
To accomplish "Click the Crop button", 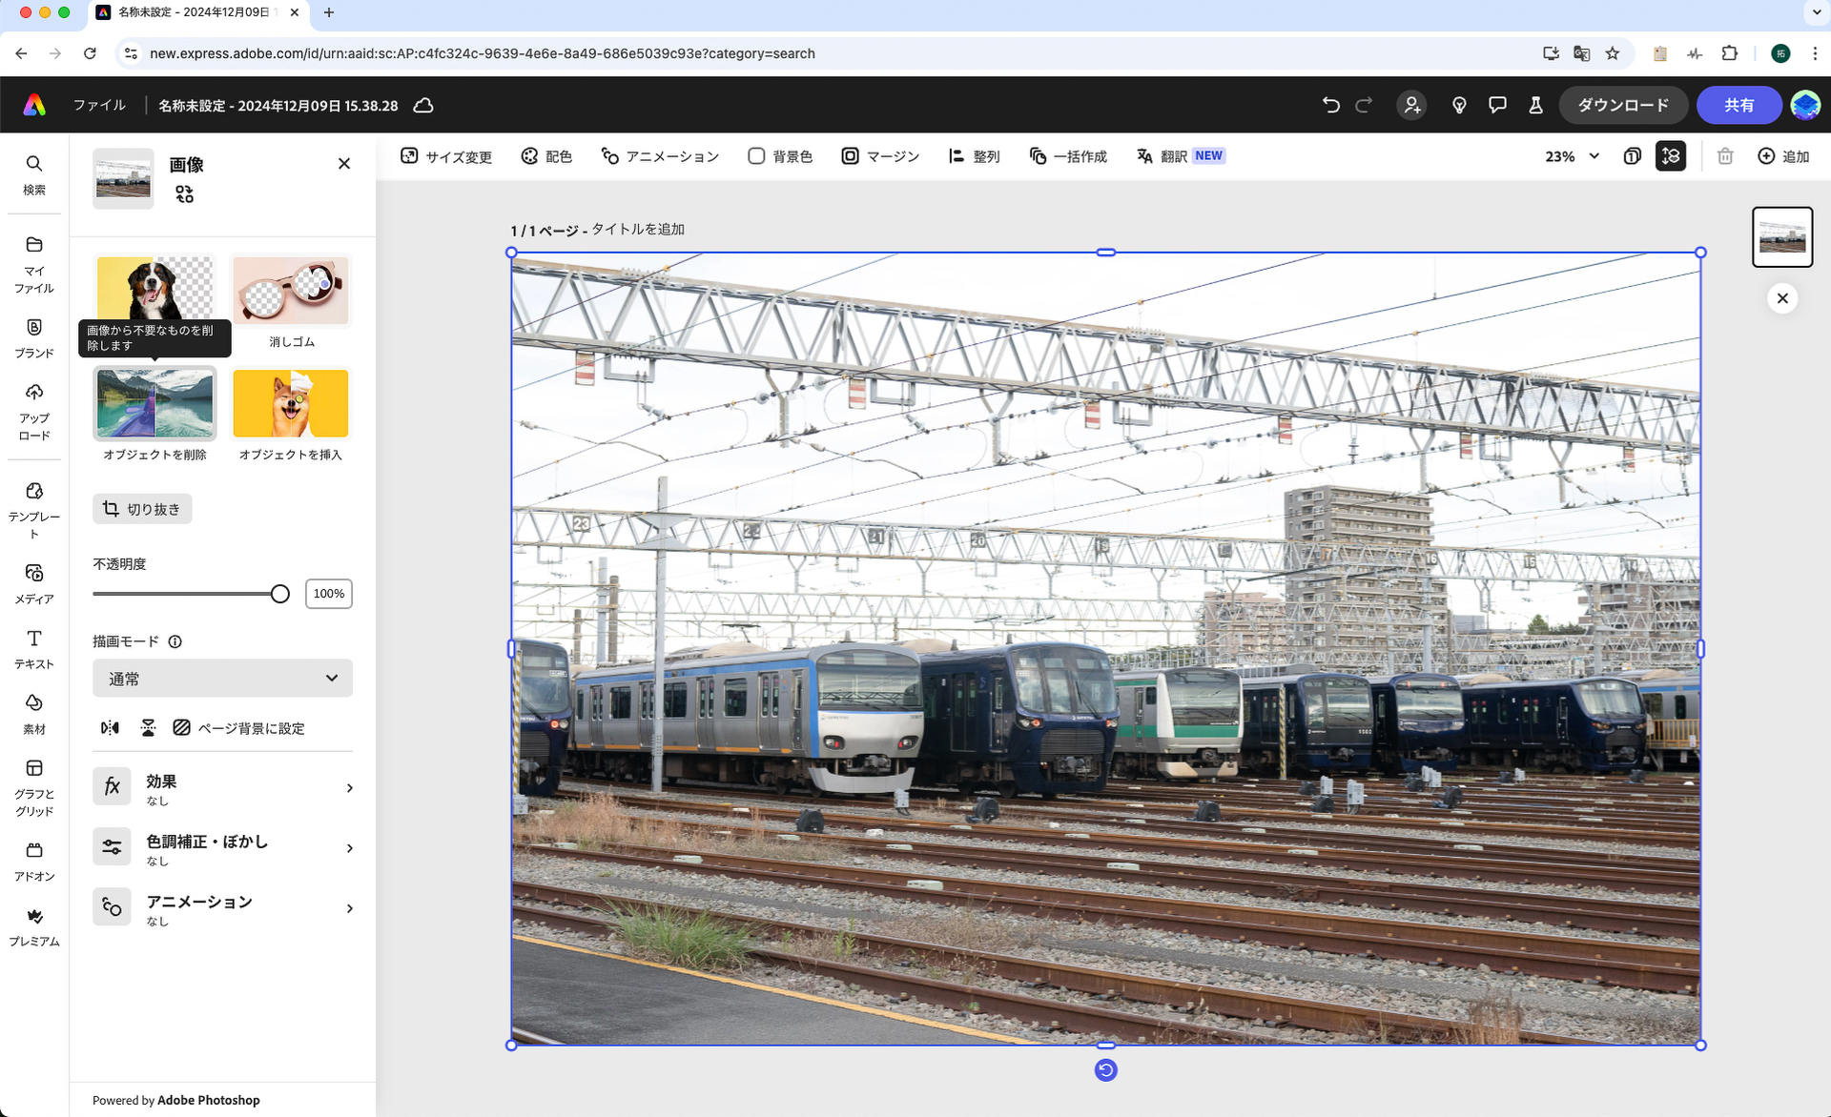I will pyautogui.click(x=142, y=509).
